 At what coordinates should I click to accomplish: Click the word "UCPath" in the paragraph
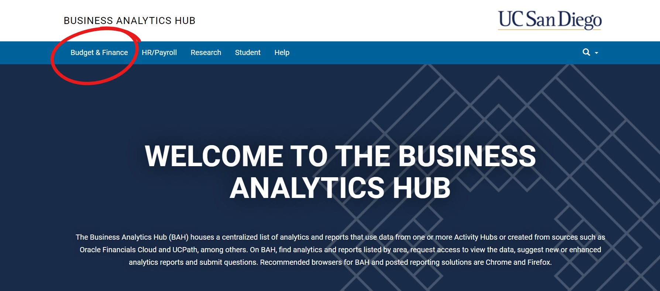185,250
